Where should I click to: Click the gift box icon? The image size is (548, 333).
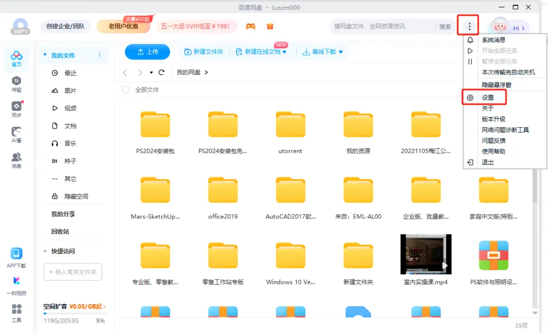coord(270,26)
